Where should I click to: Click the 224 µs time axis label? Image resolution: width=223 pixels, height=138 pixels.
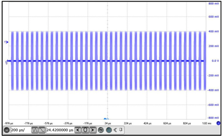pos(128,123)
